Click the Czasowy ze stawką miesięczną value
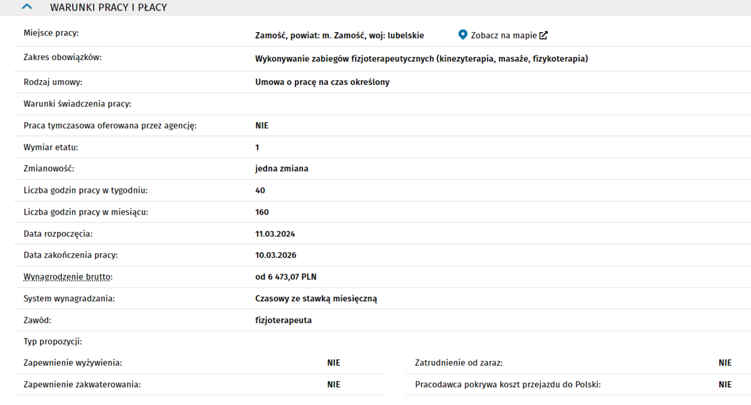Viewport: 751px width, 405px height. point(316,299)
